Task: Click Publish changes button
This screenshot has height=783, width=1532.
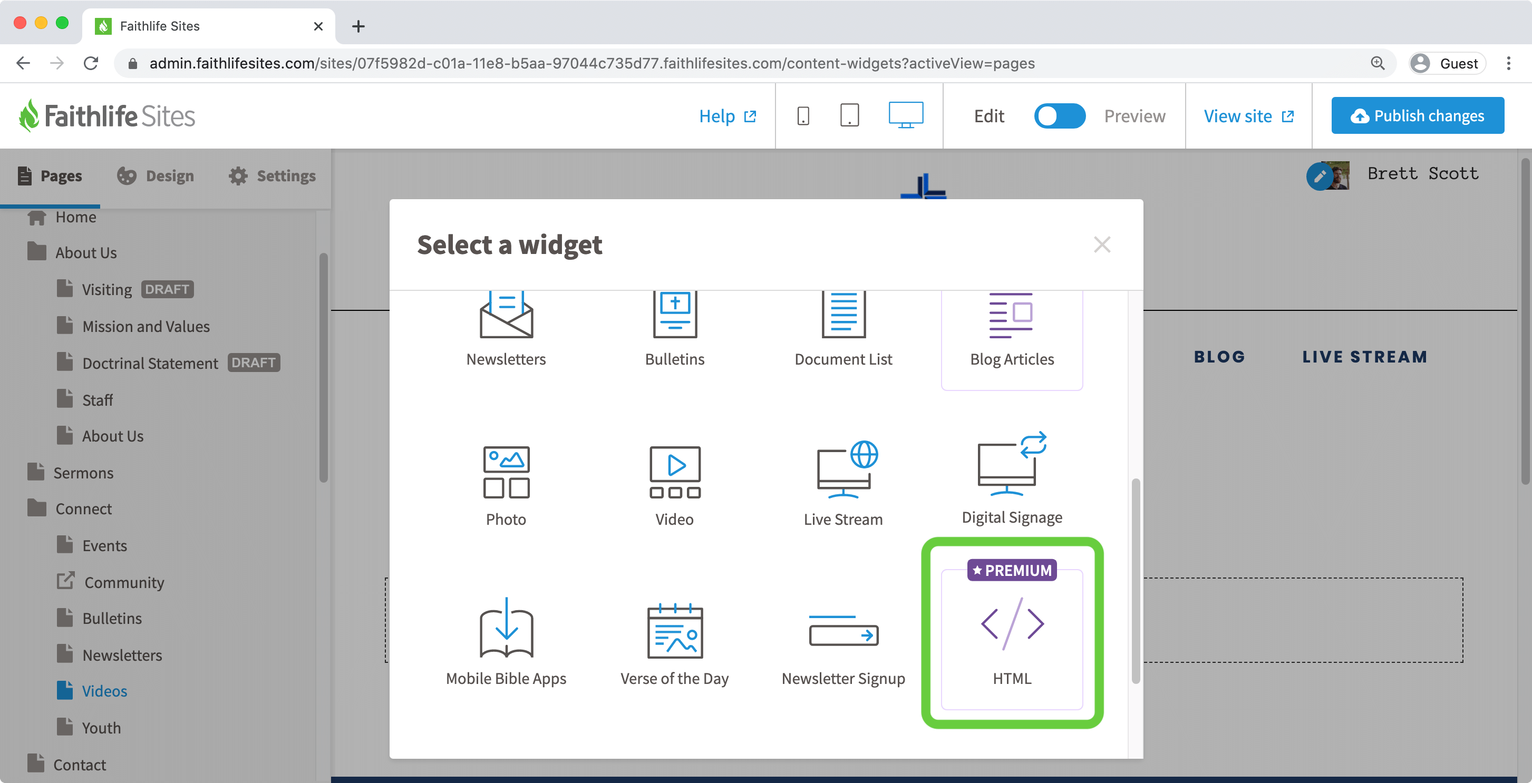Action: click(x=1417, y=115)
